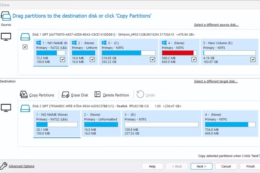Screen dimensions: 260x173
Task: Click the Copy Partitions icon
Action: coord(24,95)
